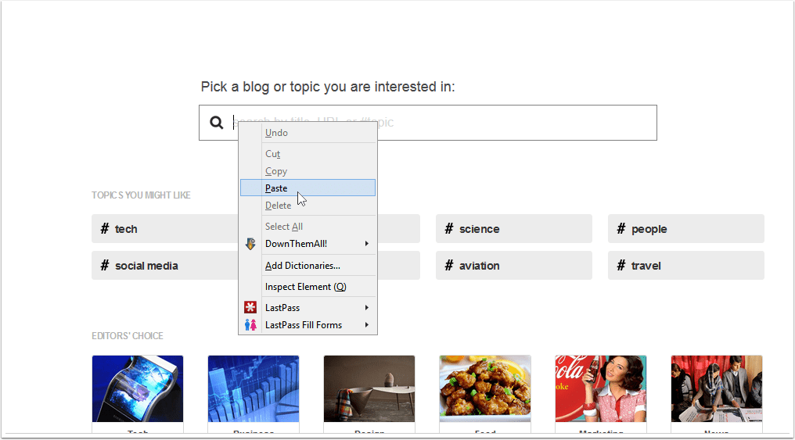Click the LastPass Fill Forms people icon
Screen dimensions: 795x440
point(250,325)
